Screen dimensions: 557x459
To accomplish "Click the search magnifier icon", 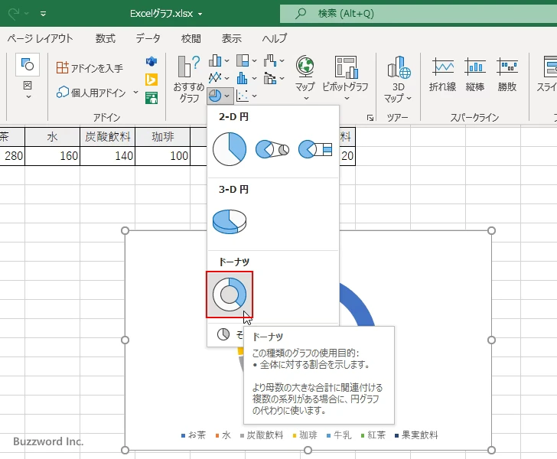I will pos(301,14).
